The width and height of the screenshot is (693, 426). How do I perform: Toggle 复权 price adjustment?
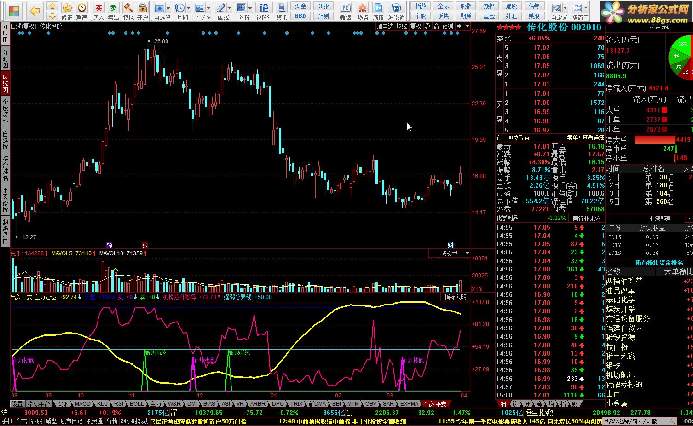(x=416, y=27)
